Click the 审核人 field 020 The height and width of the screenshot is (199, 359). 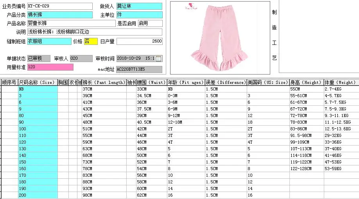pos(81,59)
